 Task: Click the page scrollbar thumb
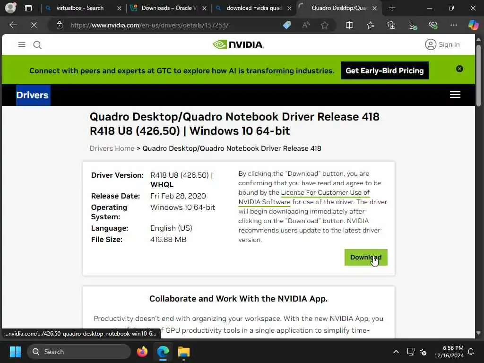[478, 76]
